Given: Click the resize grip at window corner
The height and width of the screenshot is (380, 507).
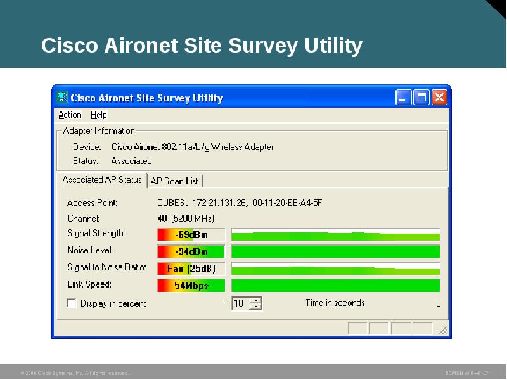Looking at the screenshot, I should pyautogui.click(x=444, y=329).
